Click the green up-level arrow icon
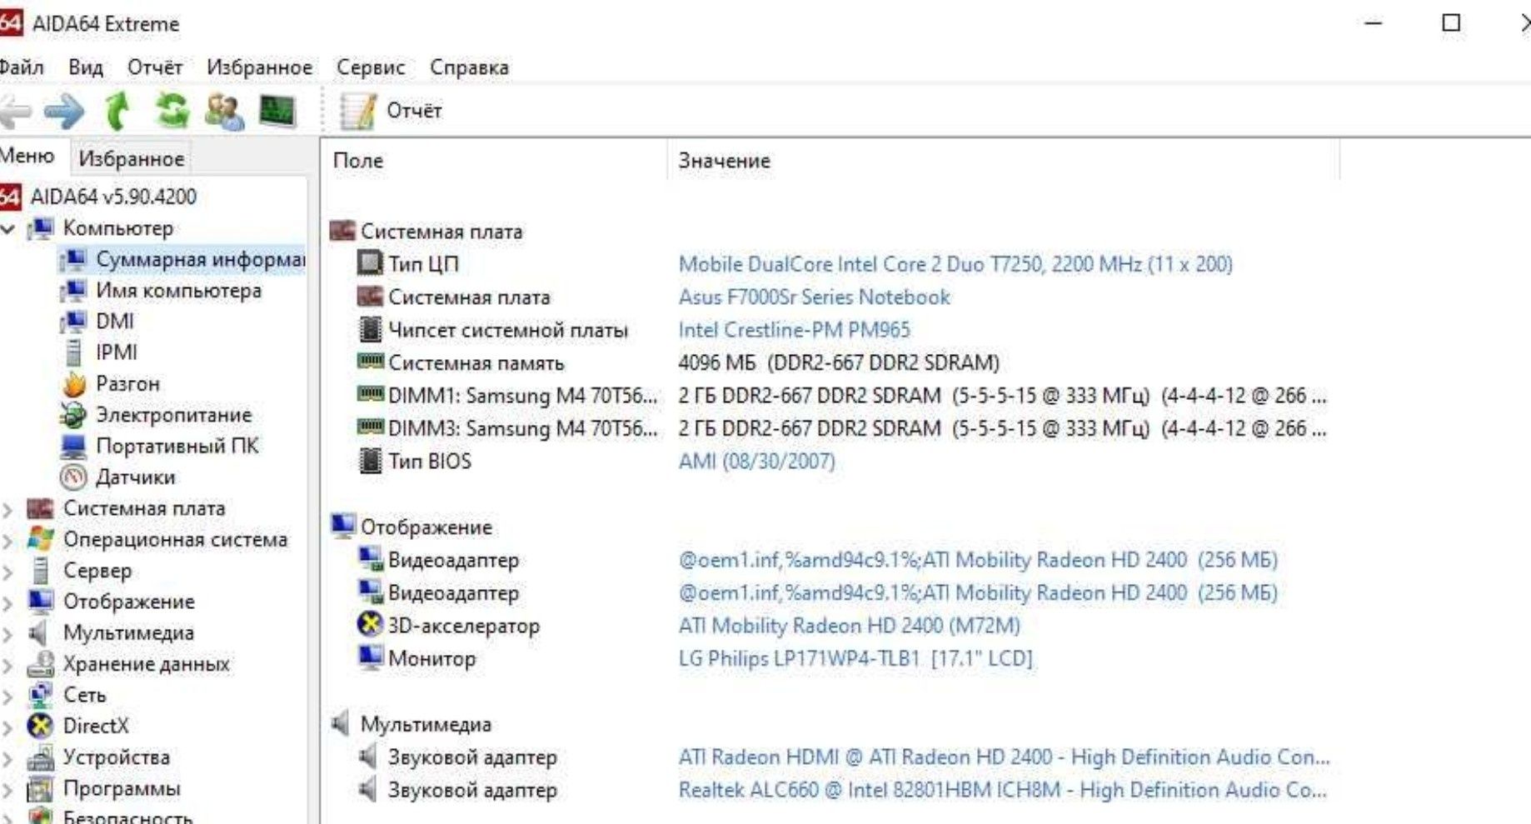The height and width of the screenshot is (824, 1531). click(x=117, y=111)
